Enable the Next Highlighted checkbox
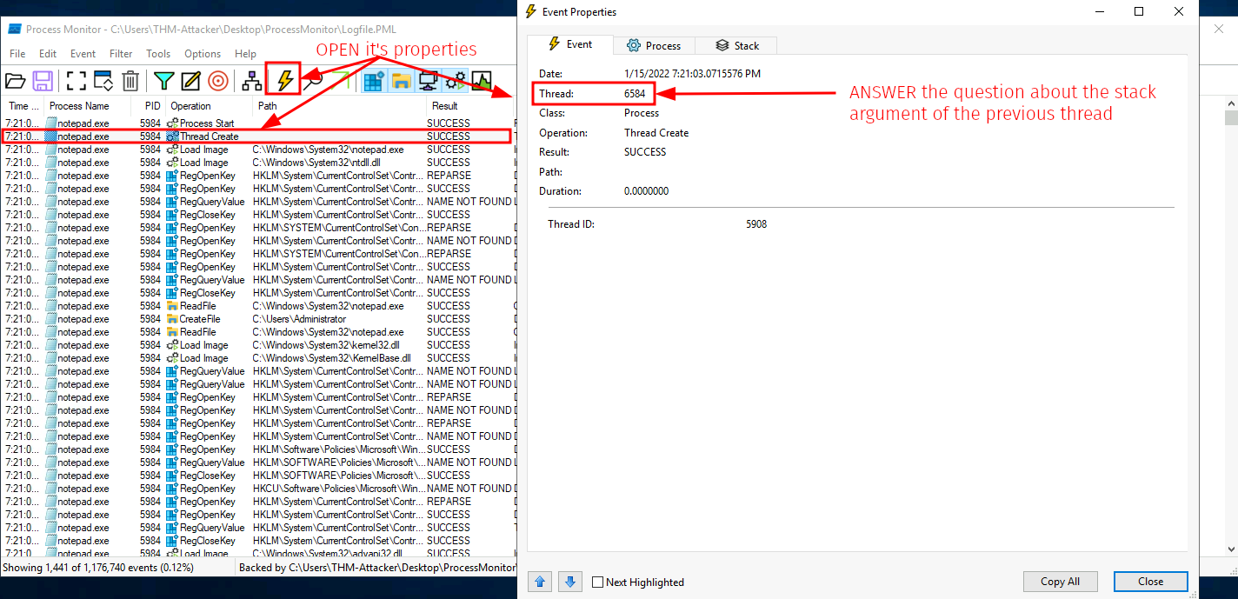This screenshot has height=599, width=1238. [x=597, y=582]
